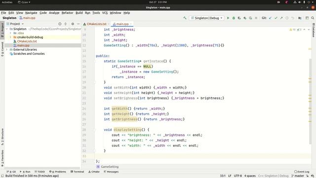Toggle the Structure sidebar tool window
This screenshot has height=178, width=316.
(x=2, y=137)
